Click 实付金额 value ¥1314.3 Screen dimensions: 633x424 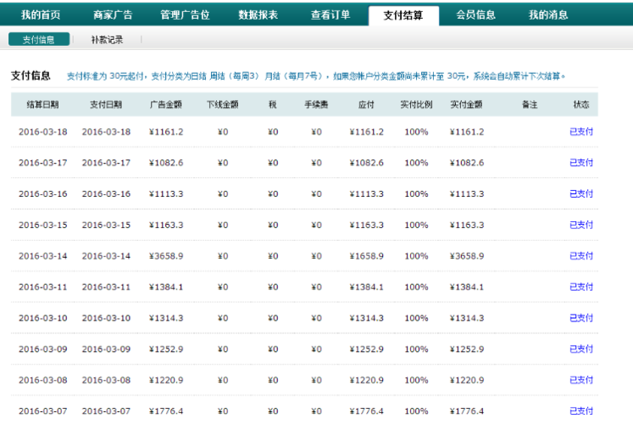(467, 318)
